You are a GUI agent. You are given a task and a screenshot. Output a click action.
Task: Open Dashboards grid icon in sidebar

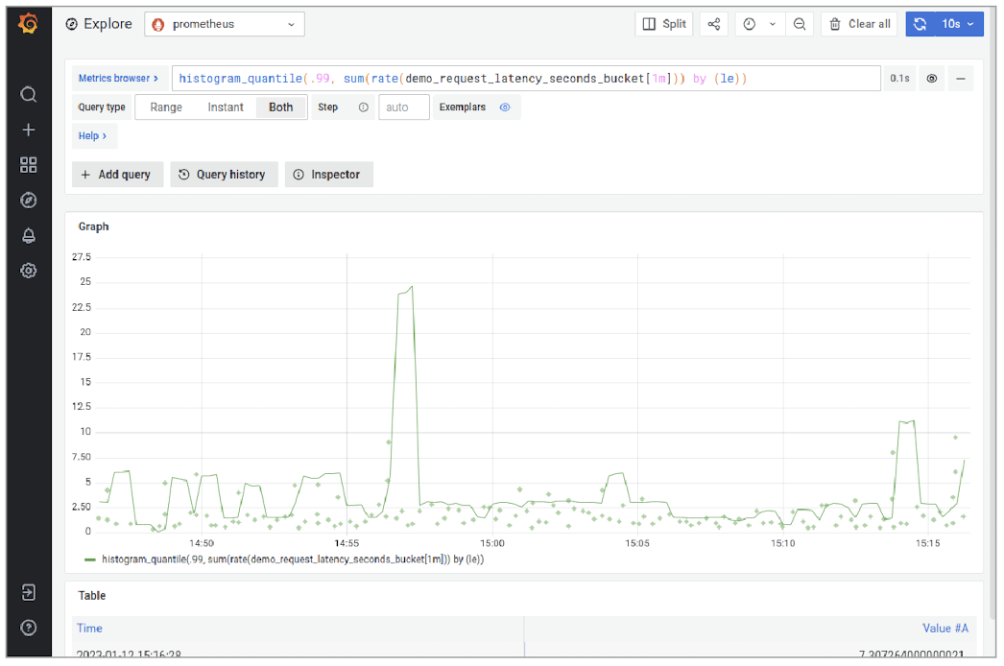(28, 165)
